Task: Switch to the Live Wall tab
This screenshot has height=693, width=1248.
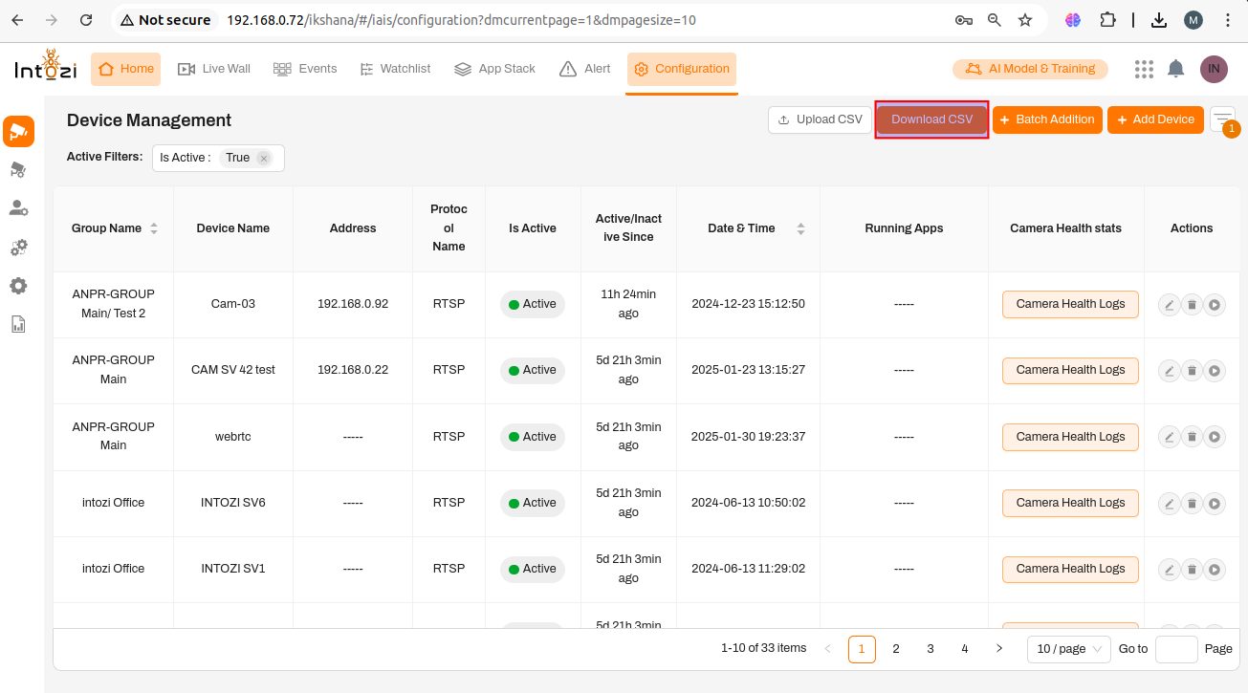Action: pos(214,69)
